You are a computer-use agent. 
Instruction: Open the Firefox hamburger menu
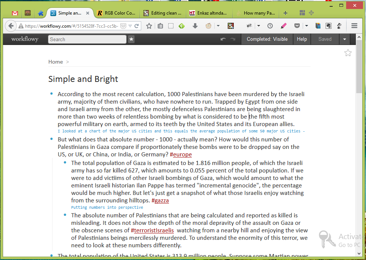354,26
